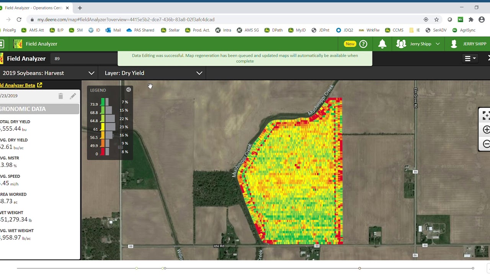Zoom in on the map
This screenshot has width=490, height=275.
pos(486,130)
